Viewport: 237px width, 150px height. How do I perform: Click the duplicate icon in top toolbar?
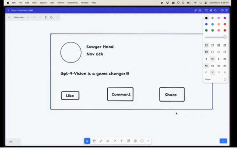(x=51, y=17)
